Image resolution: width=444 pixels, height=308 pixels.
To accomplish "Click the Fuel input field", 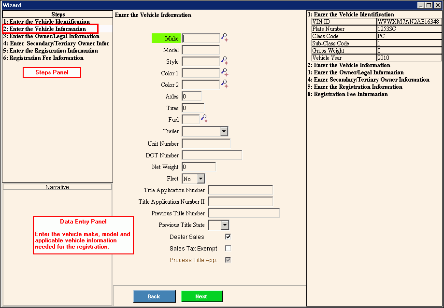I will [x=190, y=119].
